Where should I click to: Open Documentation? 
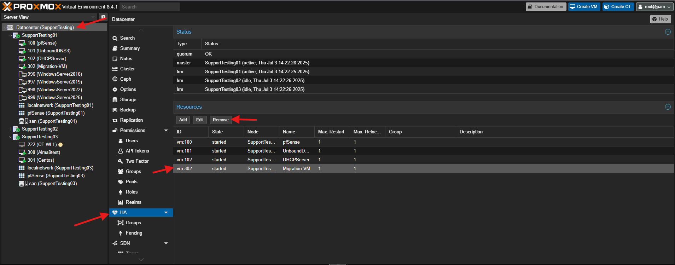tap(546, 7)
